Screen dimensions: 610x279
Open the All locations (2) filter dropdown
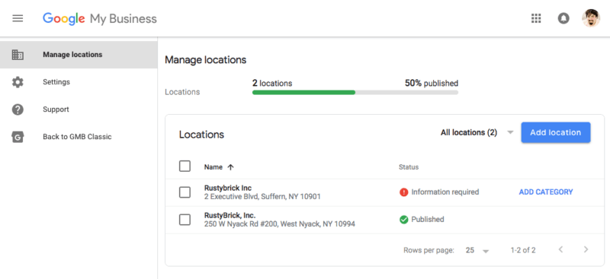[477, 133]
